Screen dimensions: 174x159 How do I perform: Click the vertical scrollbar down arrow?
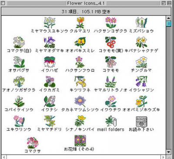point(168,152)
